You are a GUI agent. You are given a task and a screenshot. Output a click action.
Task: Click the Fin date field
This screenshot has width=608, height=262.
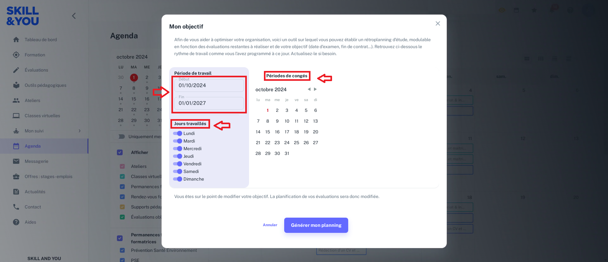pos(209,103)
